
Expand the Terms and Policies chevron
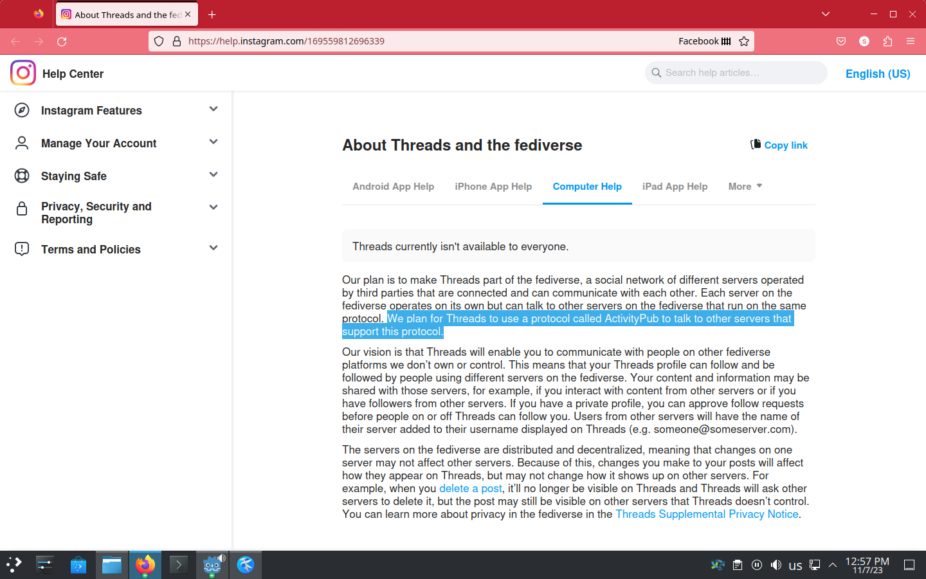(x=213, y=248)
